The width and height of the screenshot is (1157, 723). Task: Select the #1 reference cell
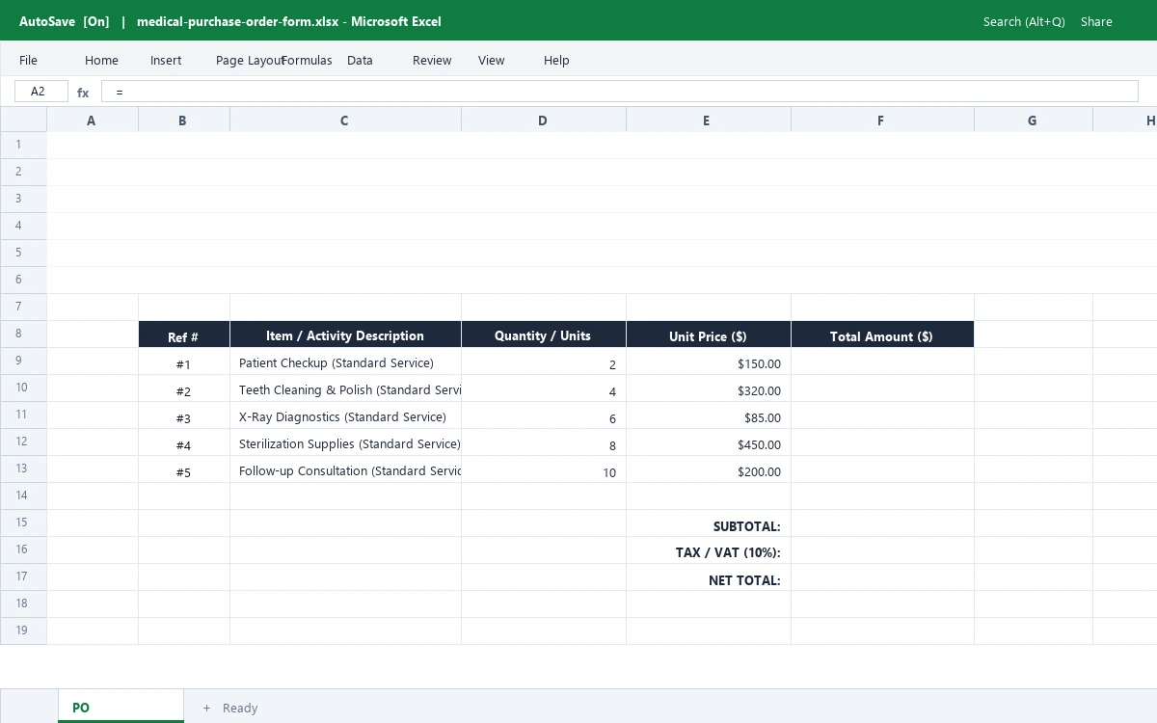click(183, 361)
